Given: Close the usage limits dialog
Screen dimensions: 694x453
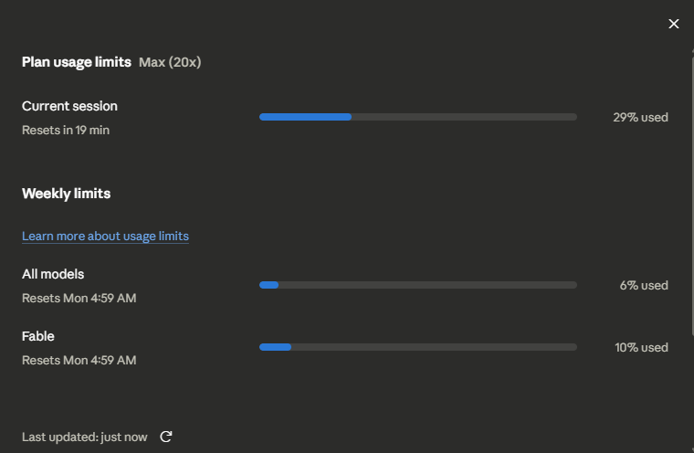Looking at the screenshot, I should [673, 24].
